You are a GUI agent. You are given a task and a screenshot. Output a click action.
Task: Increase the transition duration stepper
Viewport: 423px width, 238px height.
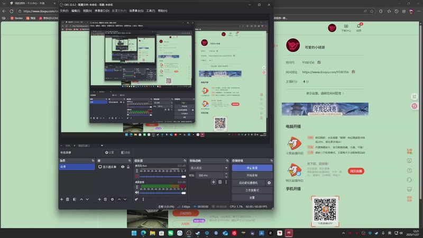tap(226, 174)
